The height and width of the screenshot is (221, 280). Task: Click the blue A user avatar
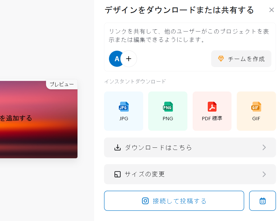coord(116,59)
